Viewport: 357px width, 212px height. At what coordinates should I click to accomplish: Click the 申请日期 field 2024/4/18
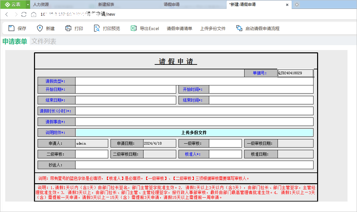[x=160, y=143]
